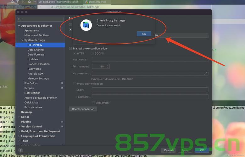Expand Build, Execution, Deployment section

19,131
